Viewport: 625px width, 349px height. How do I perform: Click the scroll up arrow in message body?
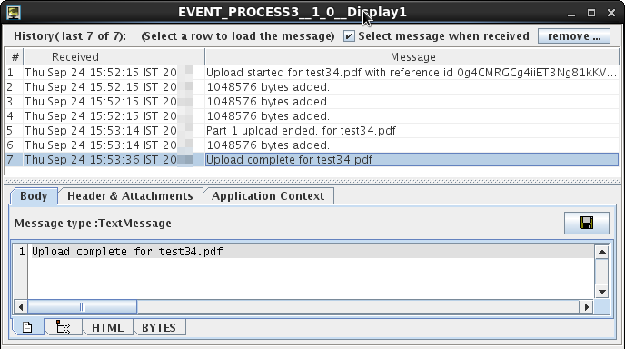[x=601, y=252]
